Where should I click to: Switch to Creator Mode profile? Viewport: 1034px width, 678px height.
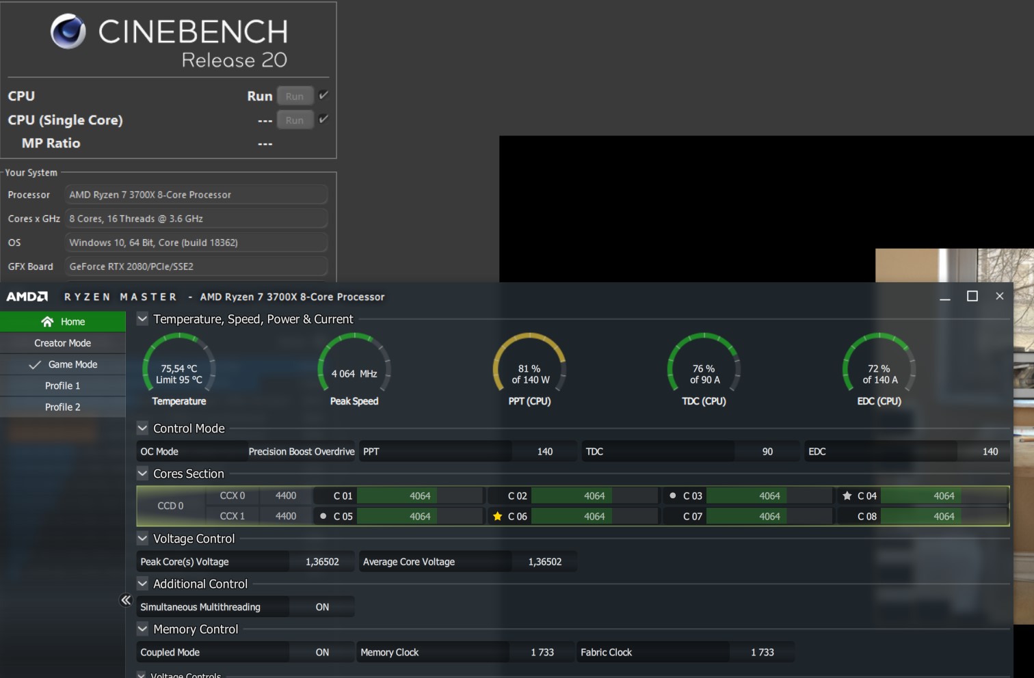(63, 343)
